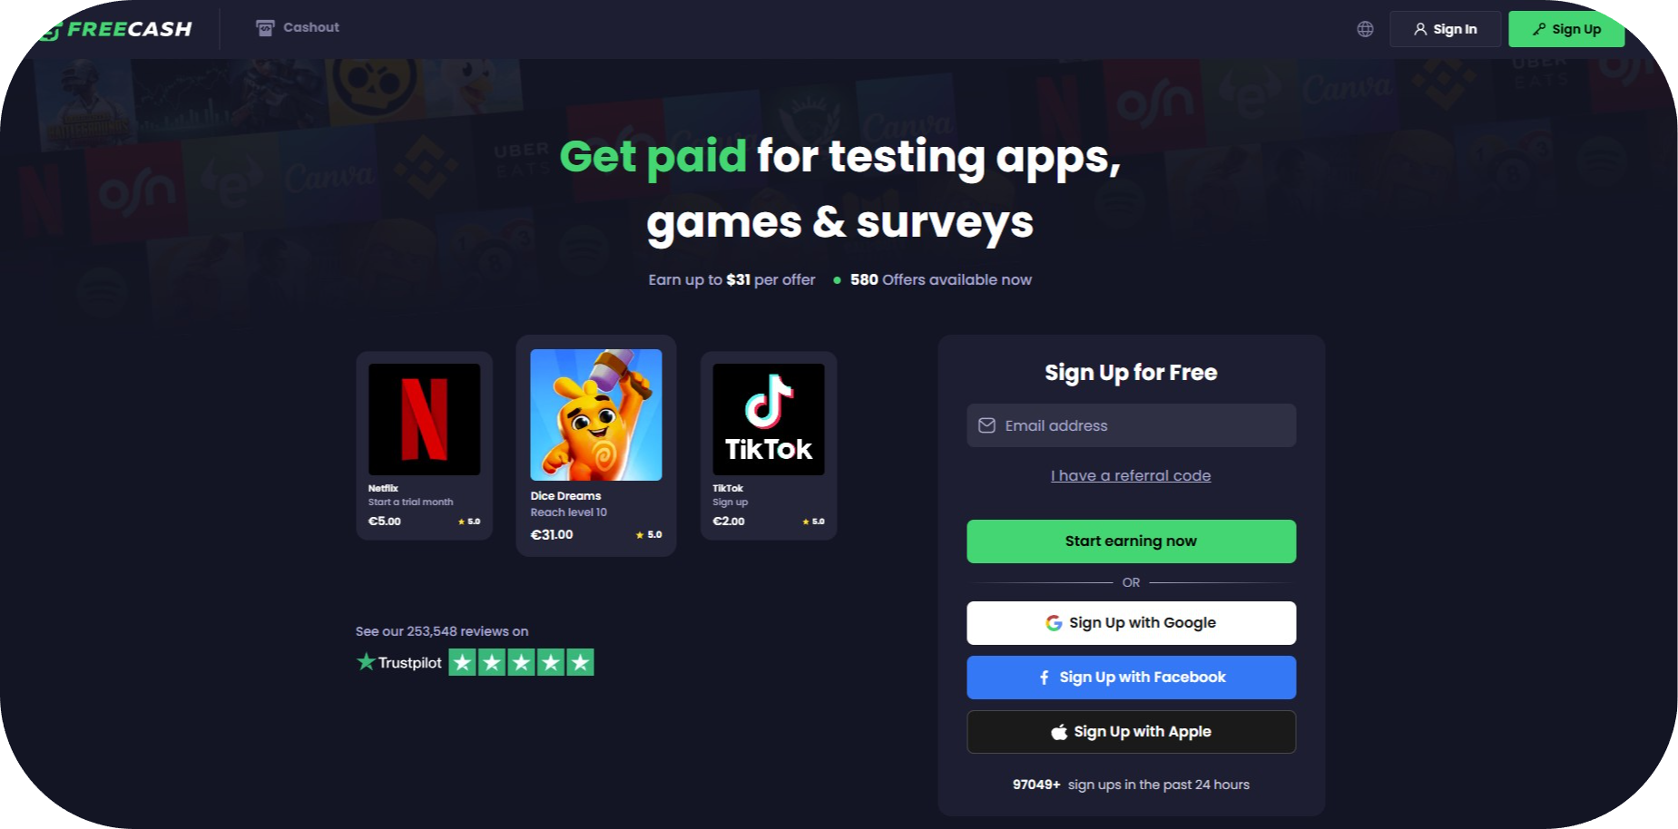Click the Apple logo icon
This screenshot has width=1678, height=829.
pyautogui.click(x=1059, y=732)
